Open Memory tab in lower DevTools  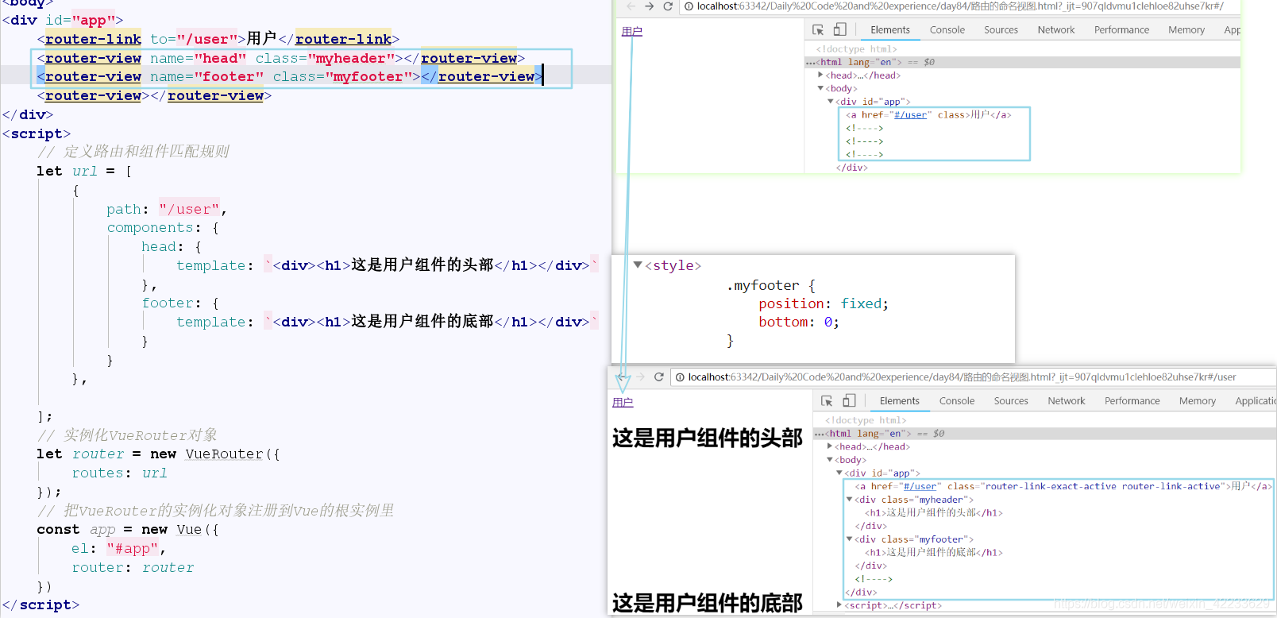(1198, 401)
